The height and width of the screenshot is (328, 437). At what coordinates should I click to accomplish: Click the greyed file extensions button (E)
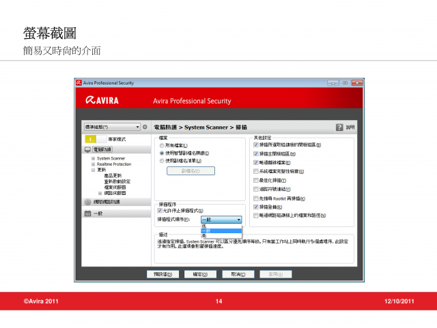(191, 171)
